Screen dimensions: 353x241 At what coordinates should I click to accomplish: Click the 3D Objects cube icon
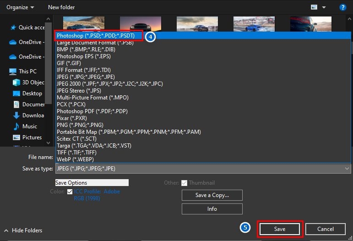[16, 82]
